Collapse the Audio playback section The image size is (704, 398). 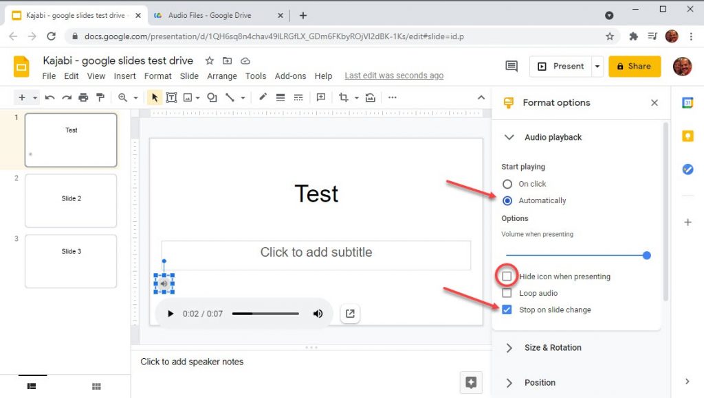click(x=509, y=137)
